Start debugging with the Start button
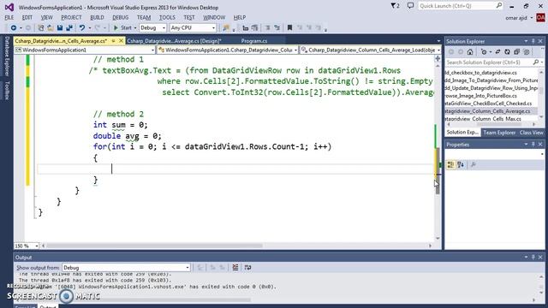The width and height of the screenshot is (548, 308). point(122,27)
